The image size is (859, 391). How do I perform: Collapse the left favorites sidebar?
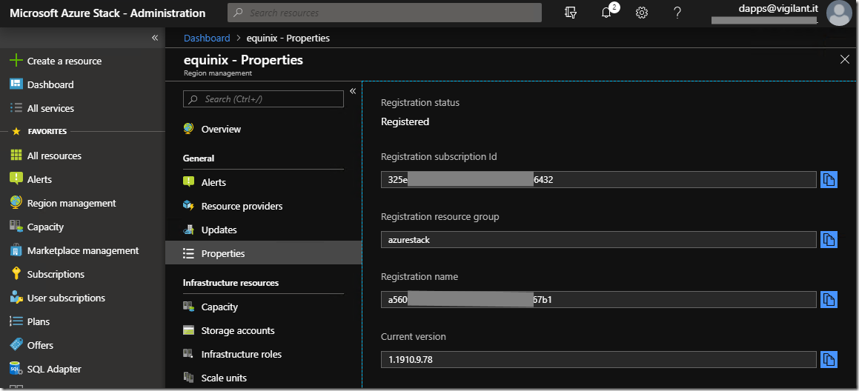point(155,38)
